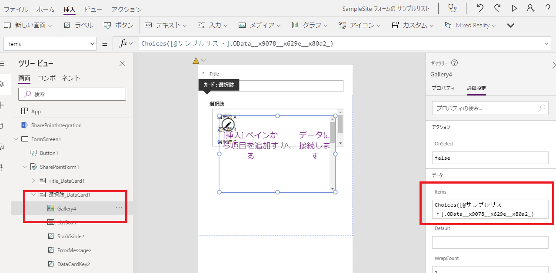The width and height of the screenshot is (556, 273).
Task: Click the App checker stethoscope icon
Action: pos(453,8)
